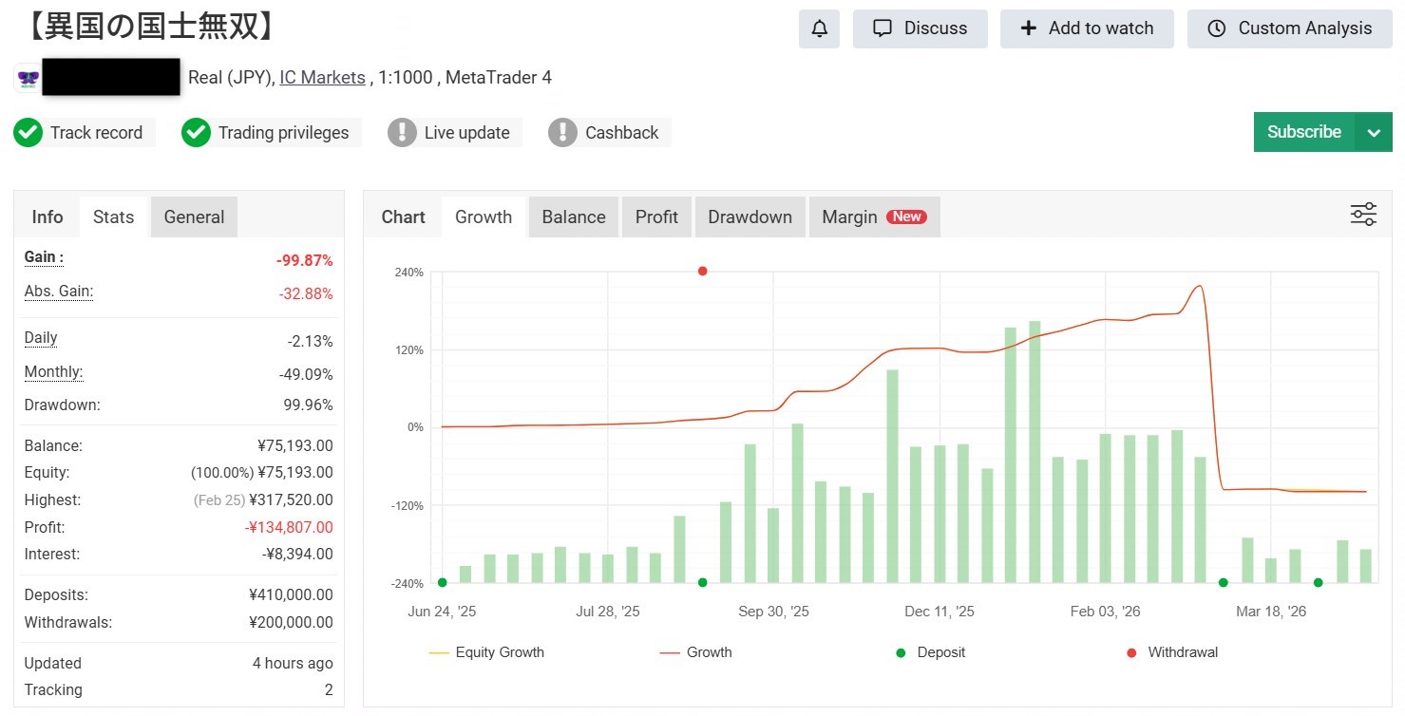Click the Trading privileges green checkmark icon
The height and width of the screenshot is (716, 1405).
tap(196, 133)
